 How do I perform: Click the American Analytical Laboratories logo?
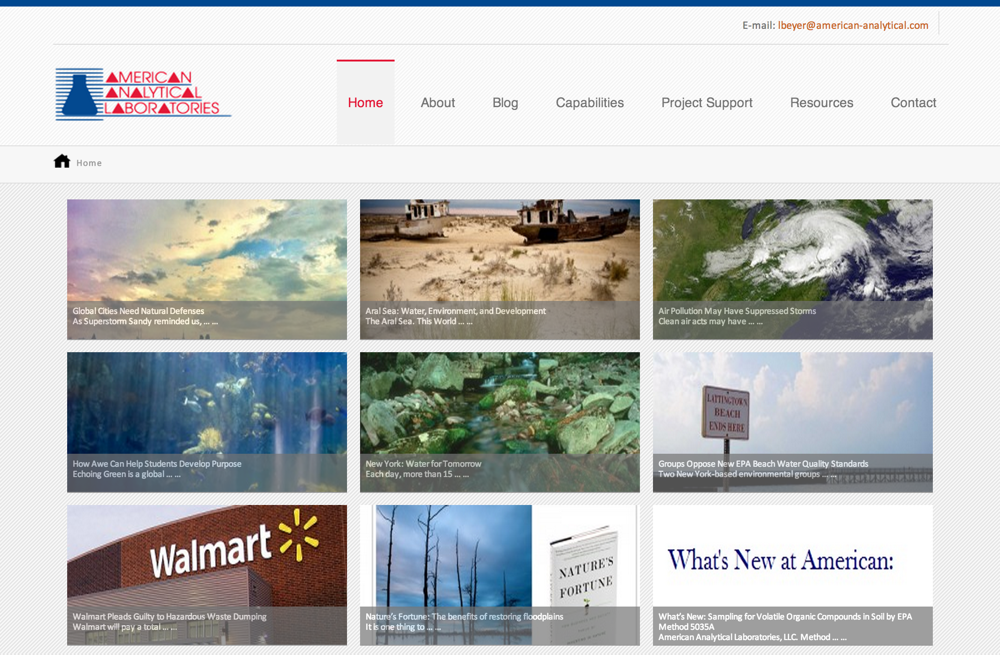tap(143, 95)
